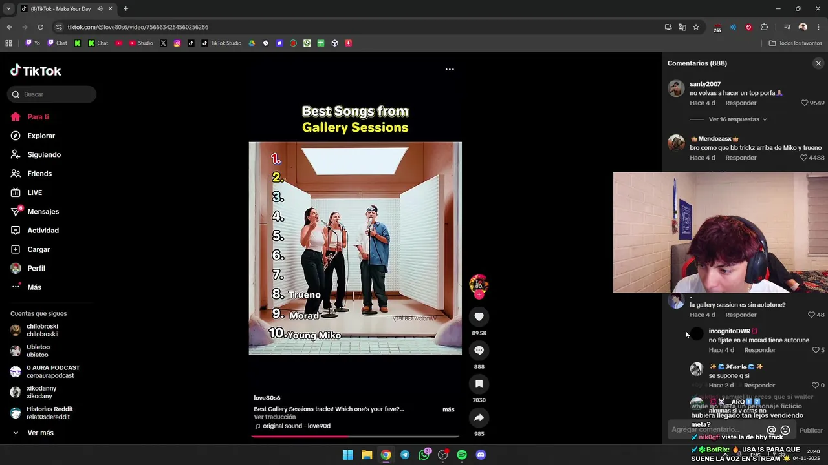Reload the page with the browser refresh button

coord(40,27)
